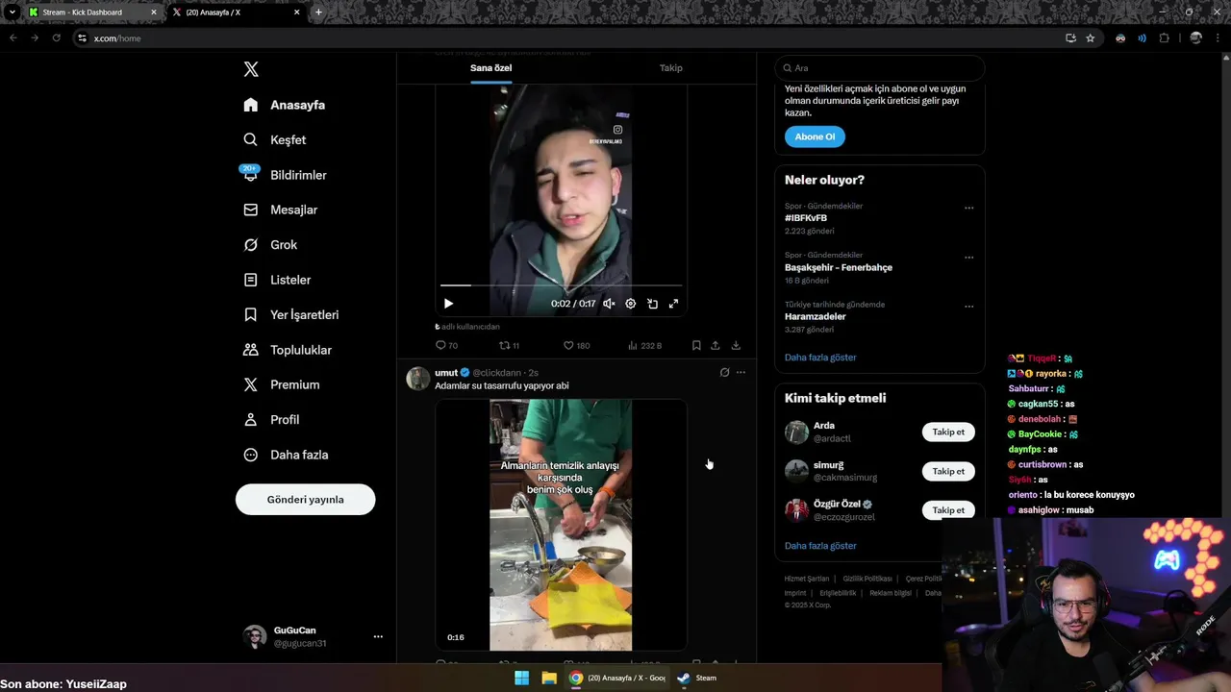This screenshot has height=692, width=1231.
Task: Open the Premium page
Action: click(281, 384)
